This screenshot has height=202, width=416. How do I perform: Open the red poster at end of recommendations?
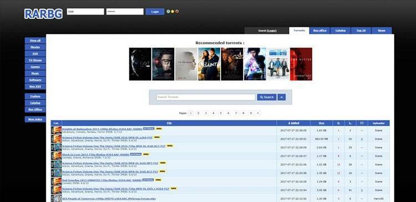301,64
